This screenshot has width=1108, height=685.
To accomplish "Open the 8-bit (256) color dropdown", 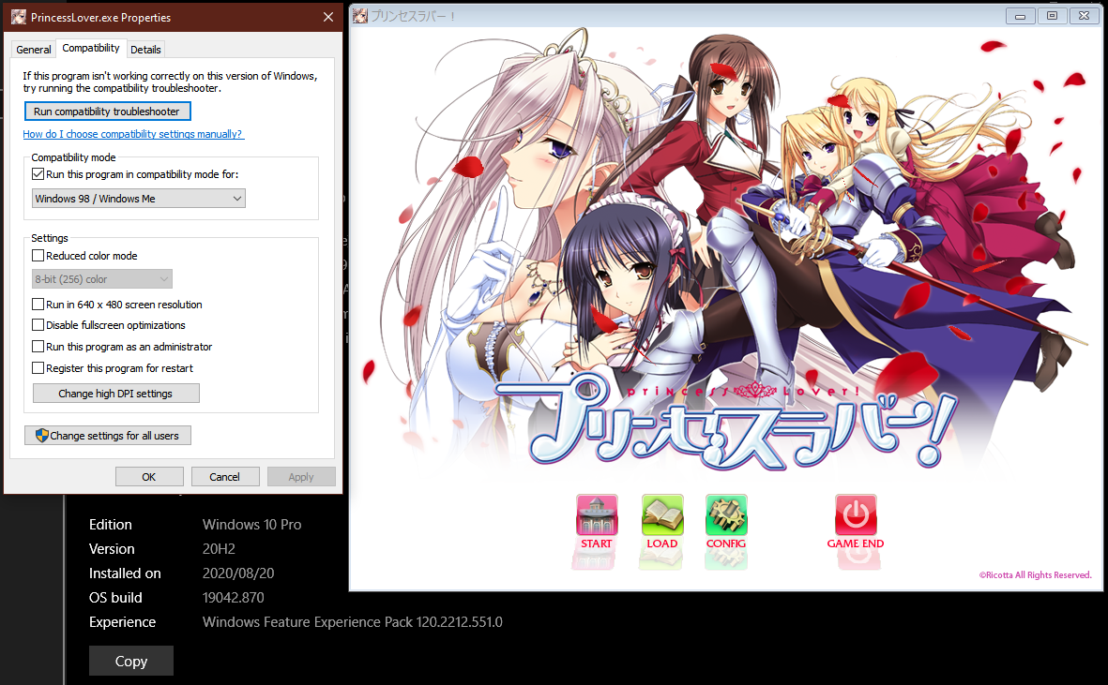I will (101, 278).
